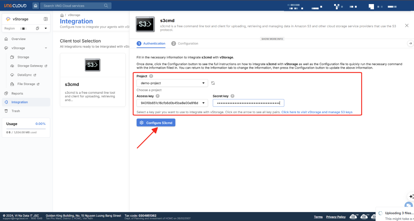Close the s3cmd panel
The width and height of the screenshot is (414, 221).
coord(406,26)
